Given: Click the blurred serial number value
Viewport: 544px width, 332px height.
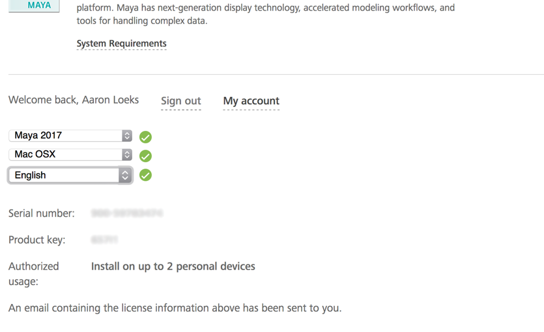Looking at the screenshot, I should [x=127, y=213].
